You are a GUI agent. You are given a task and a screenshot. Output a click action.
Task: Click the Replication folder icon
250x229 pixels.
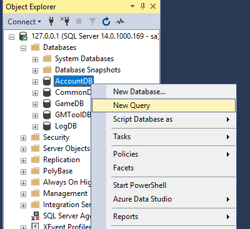click(x=35, y=160)
